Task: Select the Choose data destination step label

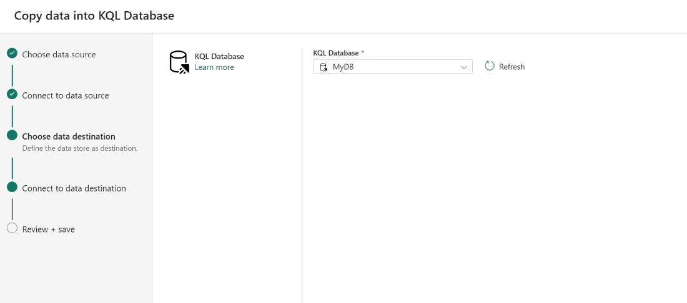Action: (69, 137)
